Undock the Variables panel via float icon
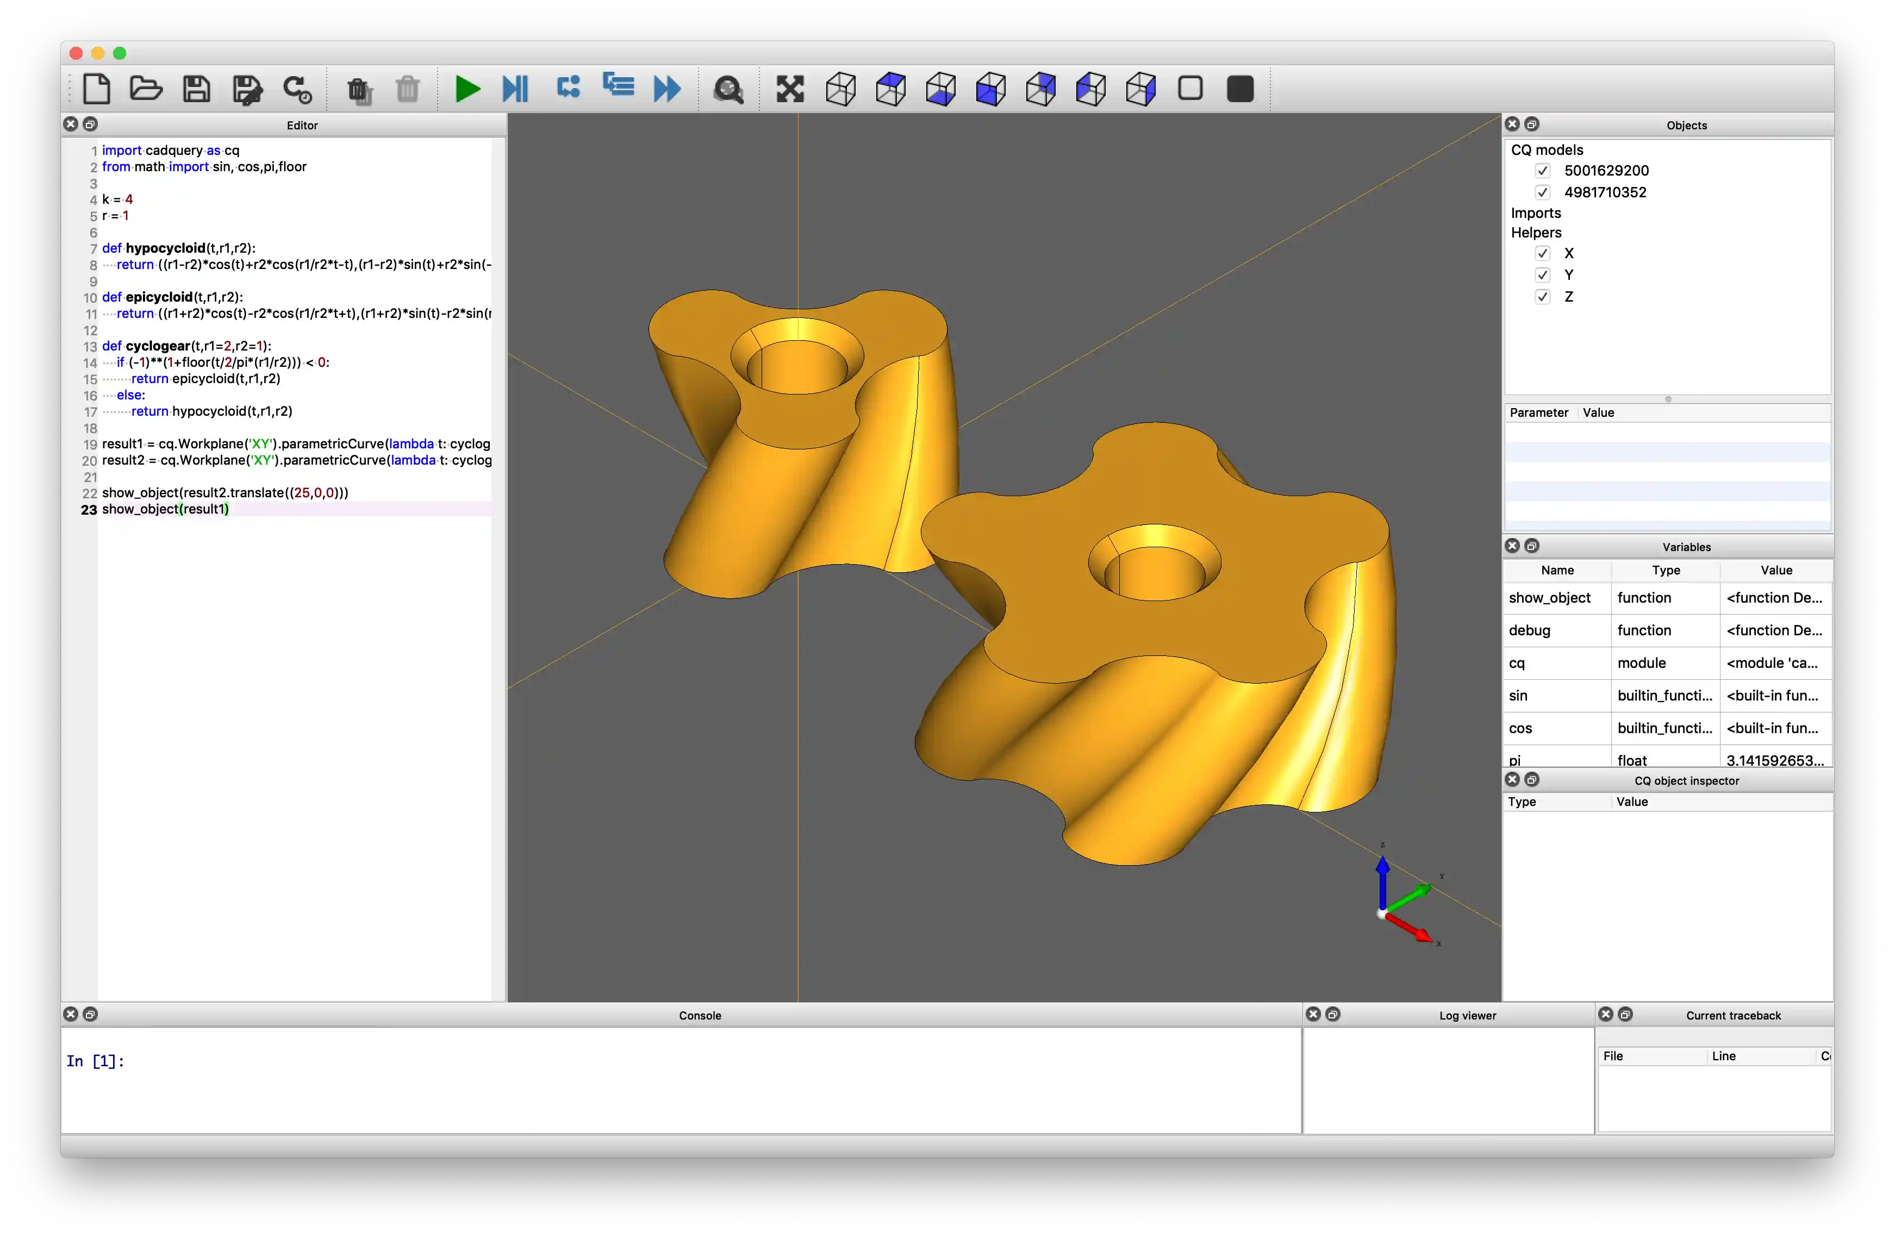1895x1238 pixels. pos(1531,546)
